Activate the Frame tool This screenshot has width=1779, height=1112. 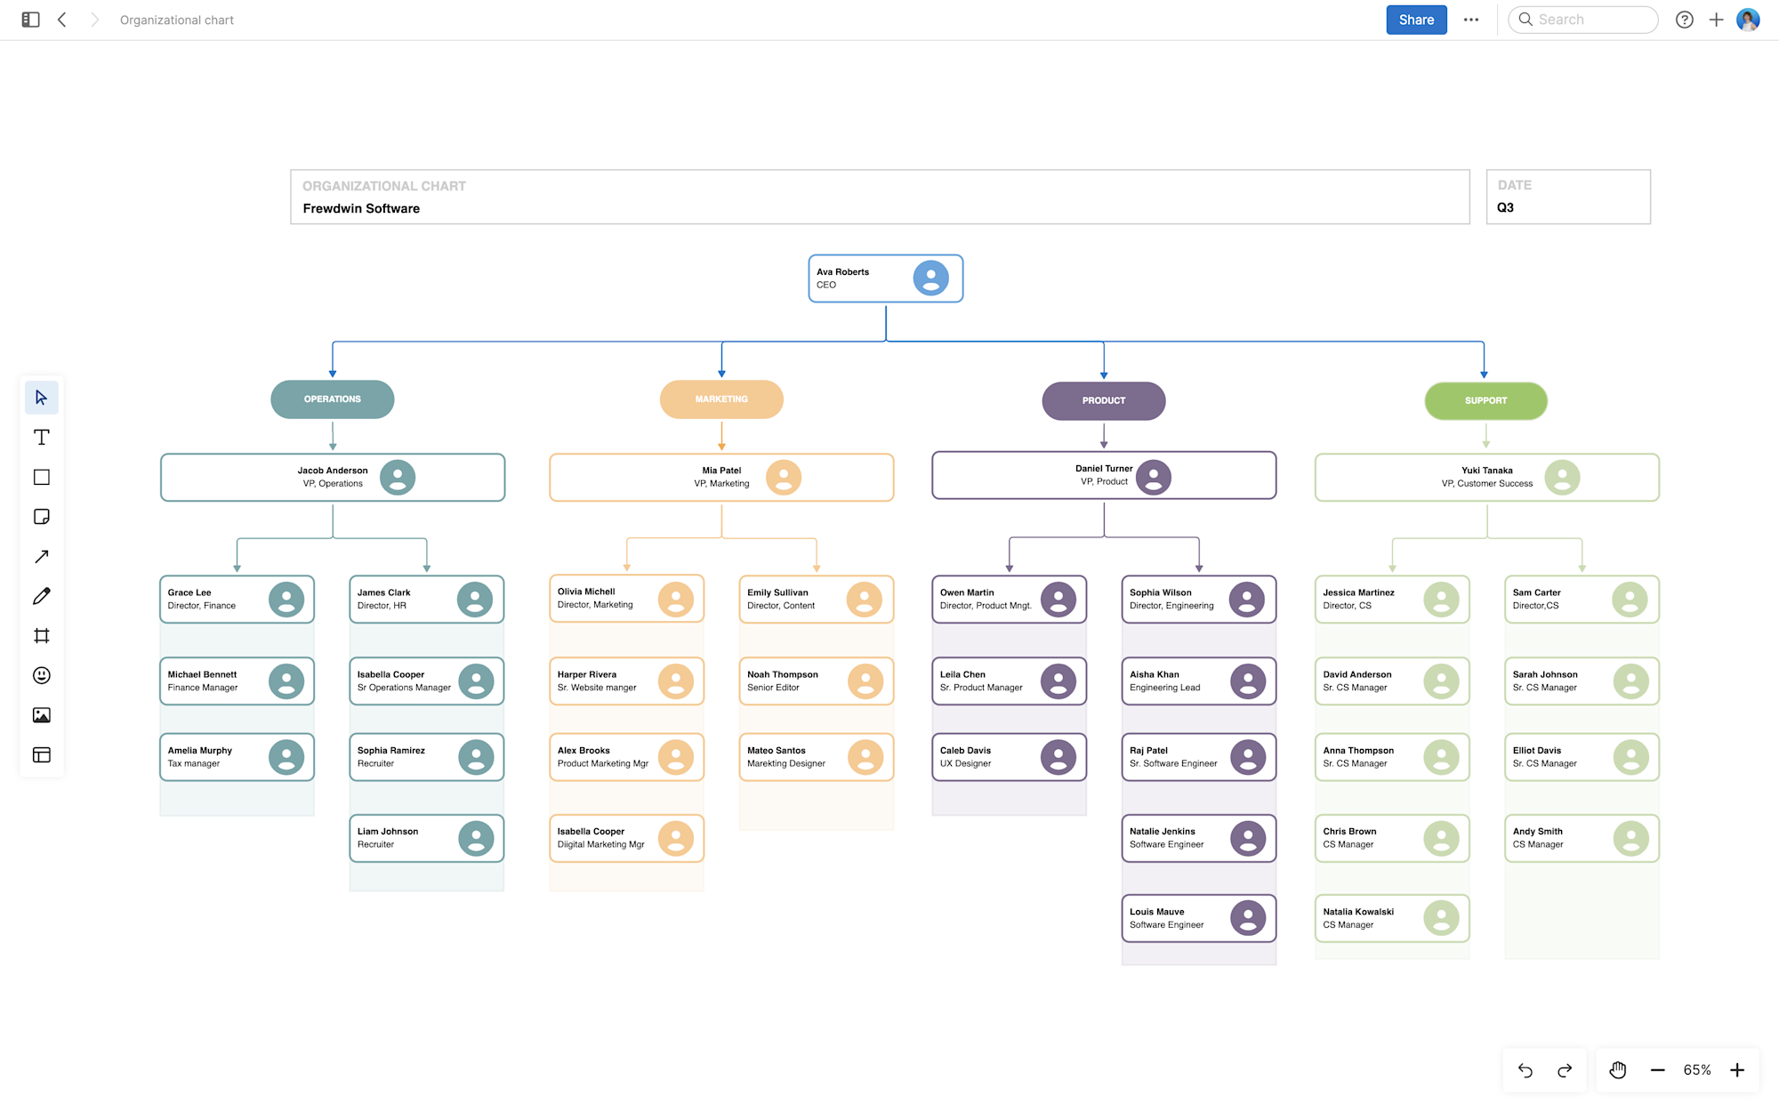[41, 635]
